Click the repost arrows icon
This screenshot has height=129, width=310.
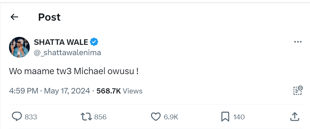[86, 117]
